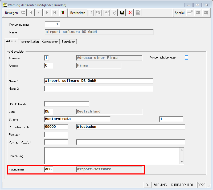Save the record with floppy disk icon
The image size is (213, 190).
122,13
